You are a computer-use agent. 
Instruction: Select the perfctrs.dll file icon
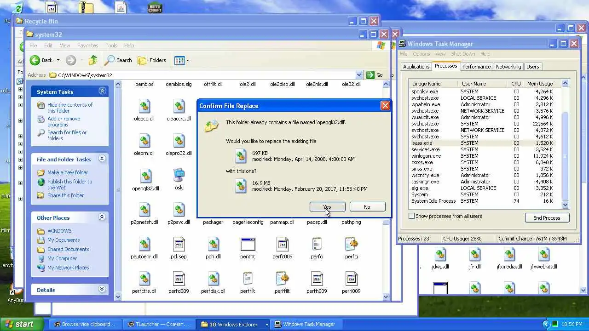tap(144, 279)
